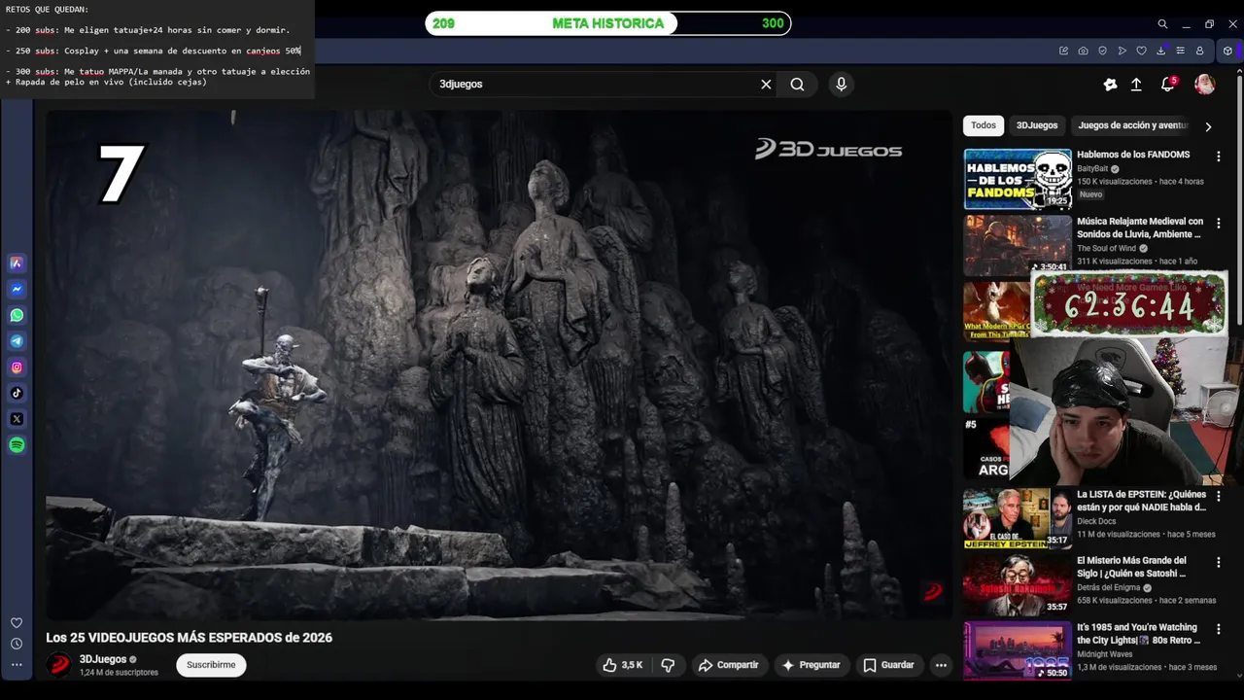1244x700 pixels.
Task: Click video title Los 25 VIDEOJUEGOS MÁS ESPERADOS
Action: pyautogui.click(x=190, y=638)
